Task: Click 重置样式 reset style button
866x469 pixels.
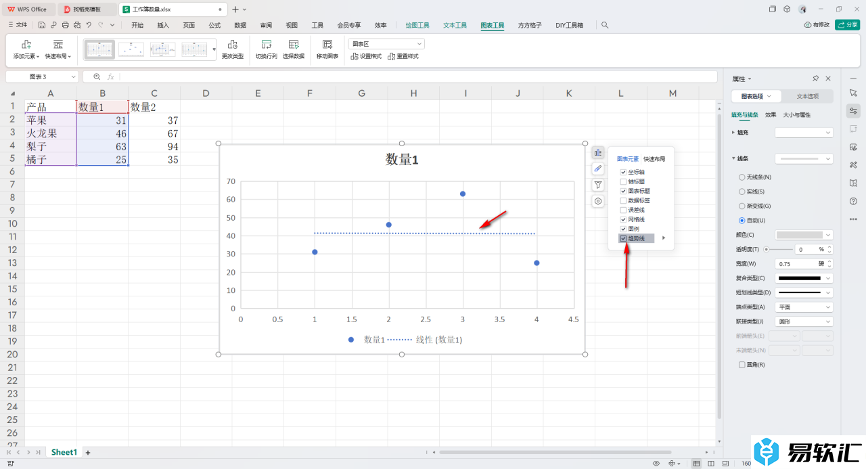Action: 403,56
